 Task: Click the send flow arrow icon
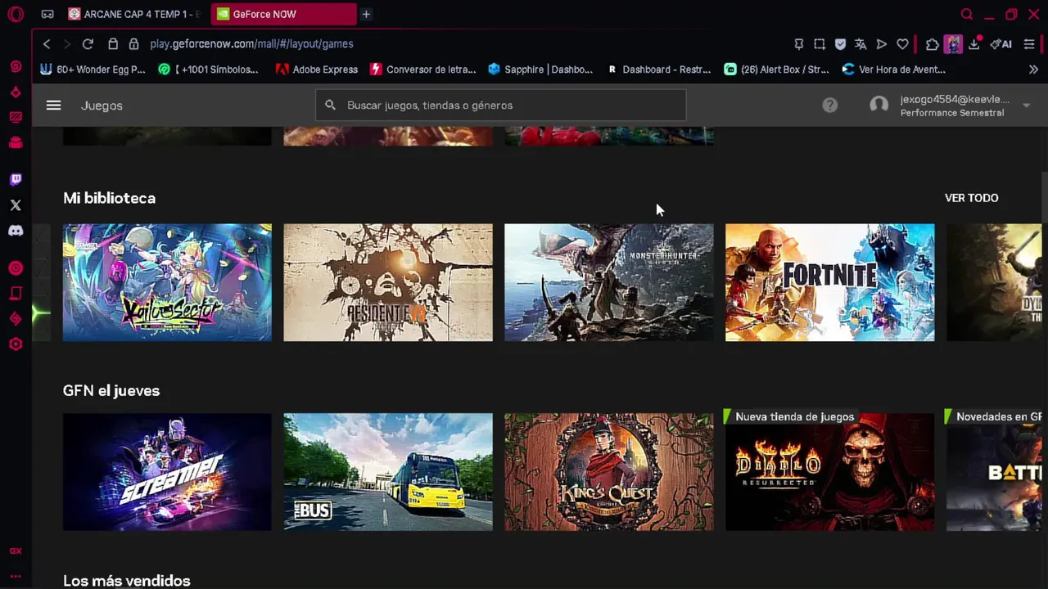(x=882, y=44)
